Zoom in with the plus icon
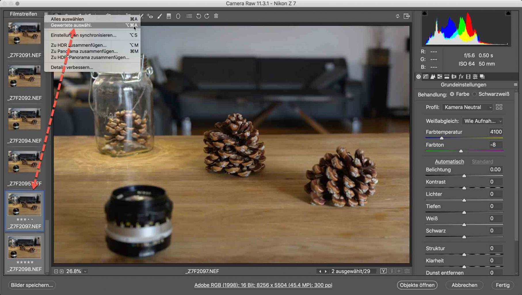This screenshot has height=295, width=522. click(x=62, y=271)
